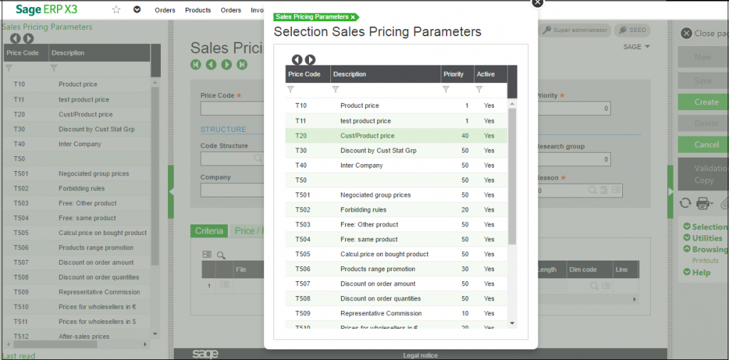Click the attachment paperclip icon
This screenshot has height=360, width=729.
tap(724, 203)
